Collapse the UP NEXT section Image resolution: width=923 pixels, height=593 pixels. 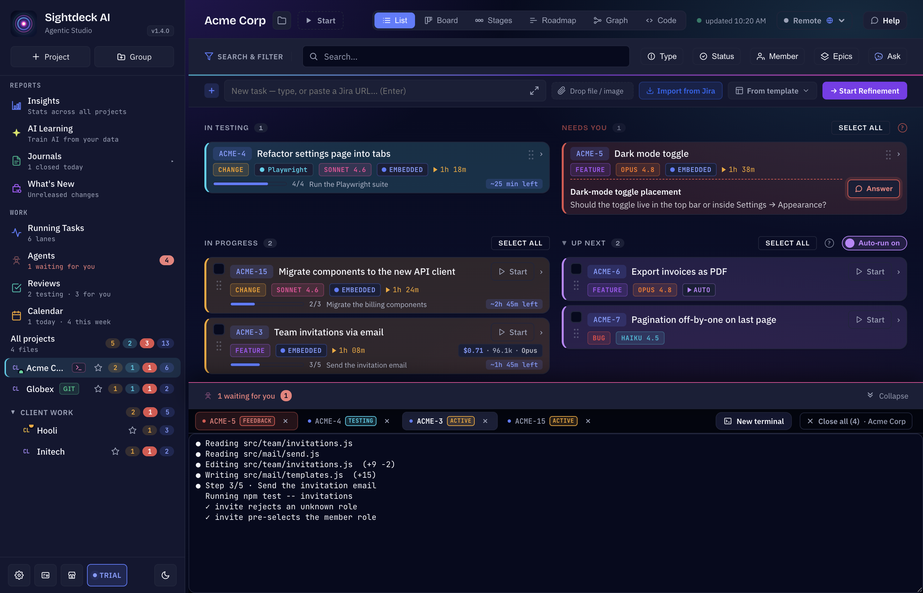(564, 243)
